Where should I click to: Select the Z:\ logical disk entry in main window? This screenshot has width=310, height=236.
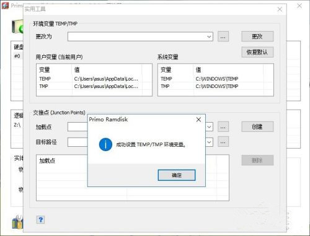coord(17,125)
